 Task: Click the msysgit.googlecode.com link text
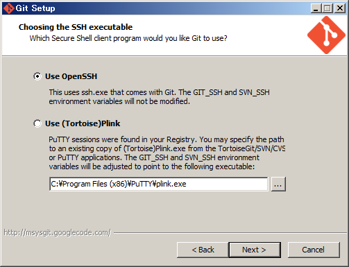click(x=57, y=232)
